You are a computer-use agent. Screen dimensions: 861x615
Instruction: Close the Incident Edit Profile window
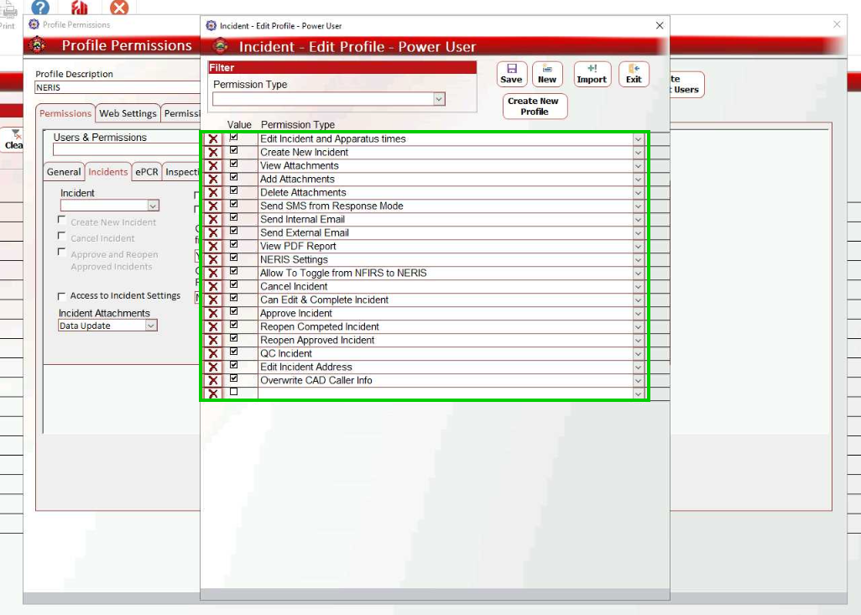pyautogui.click(x=659, y=26)
